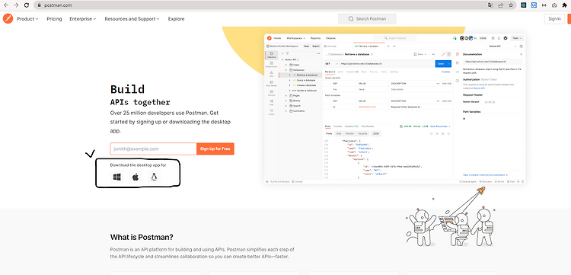Image resolution: width=571 pixels, height=275 pixels.
Task: Click the Postman app preview image
Action: coord(394,108)
